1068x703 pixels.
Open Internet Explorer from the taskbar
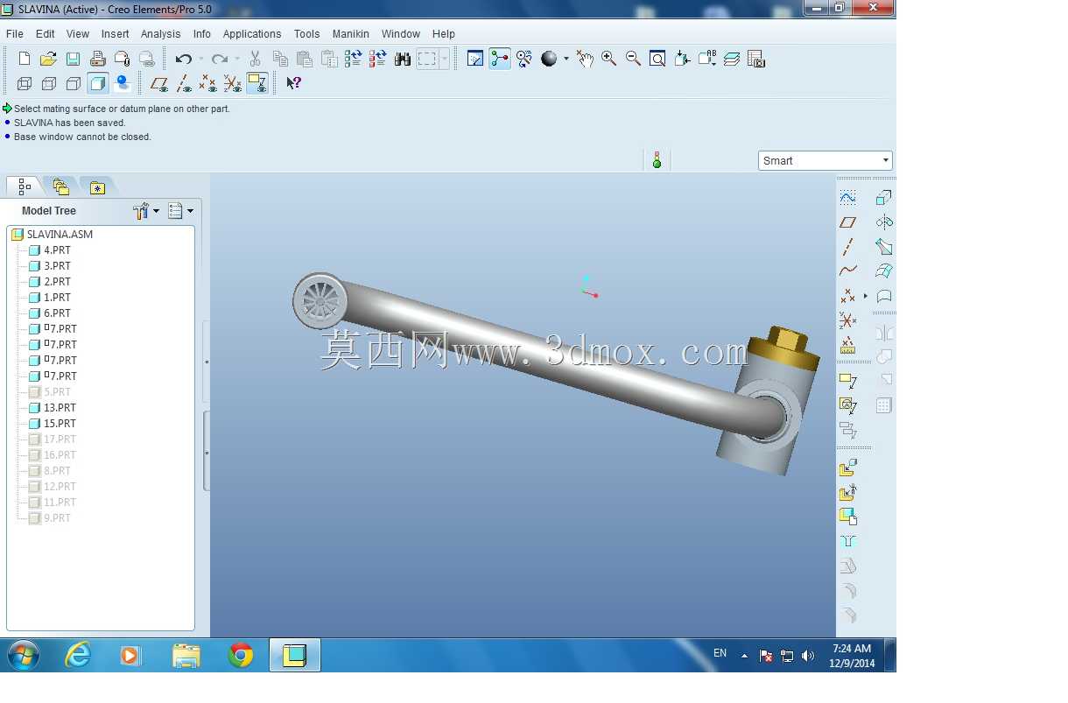click(x=78, y=655)
